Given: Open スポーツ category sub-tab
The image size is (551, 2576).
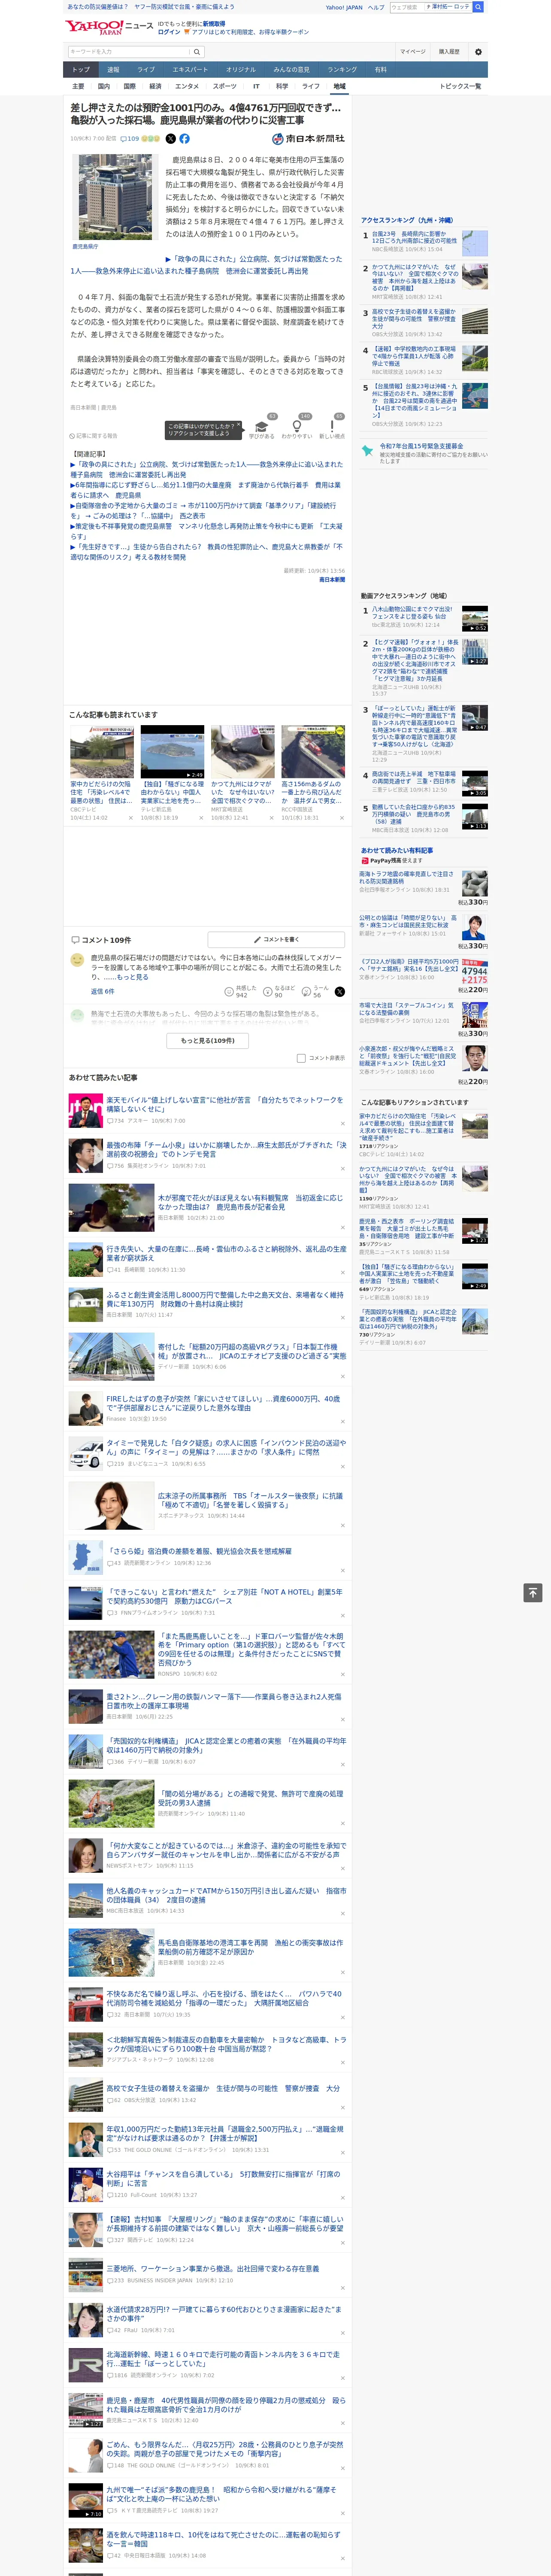Looking at the screenshot, I should pyautogui.click(x=225, y=86).
